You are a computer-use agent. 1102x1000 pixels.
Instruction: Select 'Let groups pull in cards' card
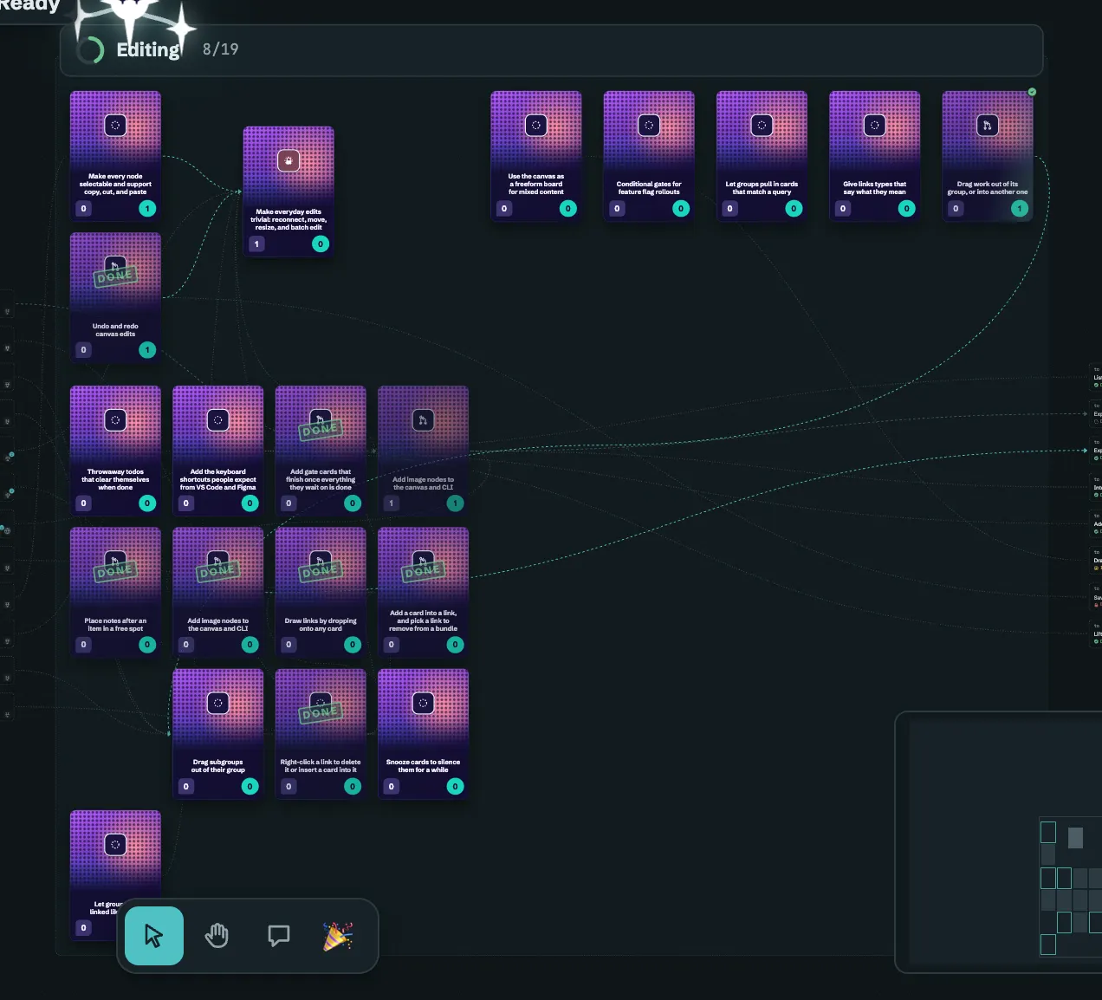coord(762,156)
